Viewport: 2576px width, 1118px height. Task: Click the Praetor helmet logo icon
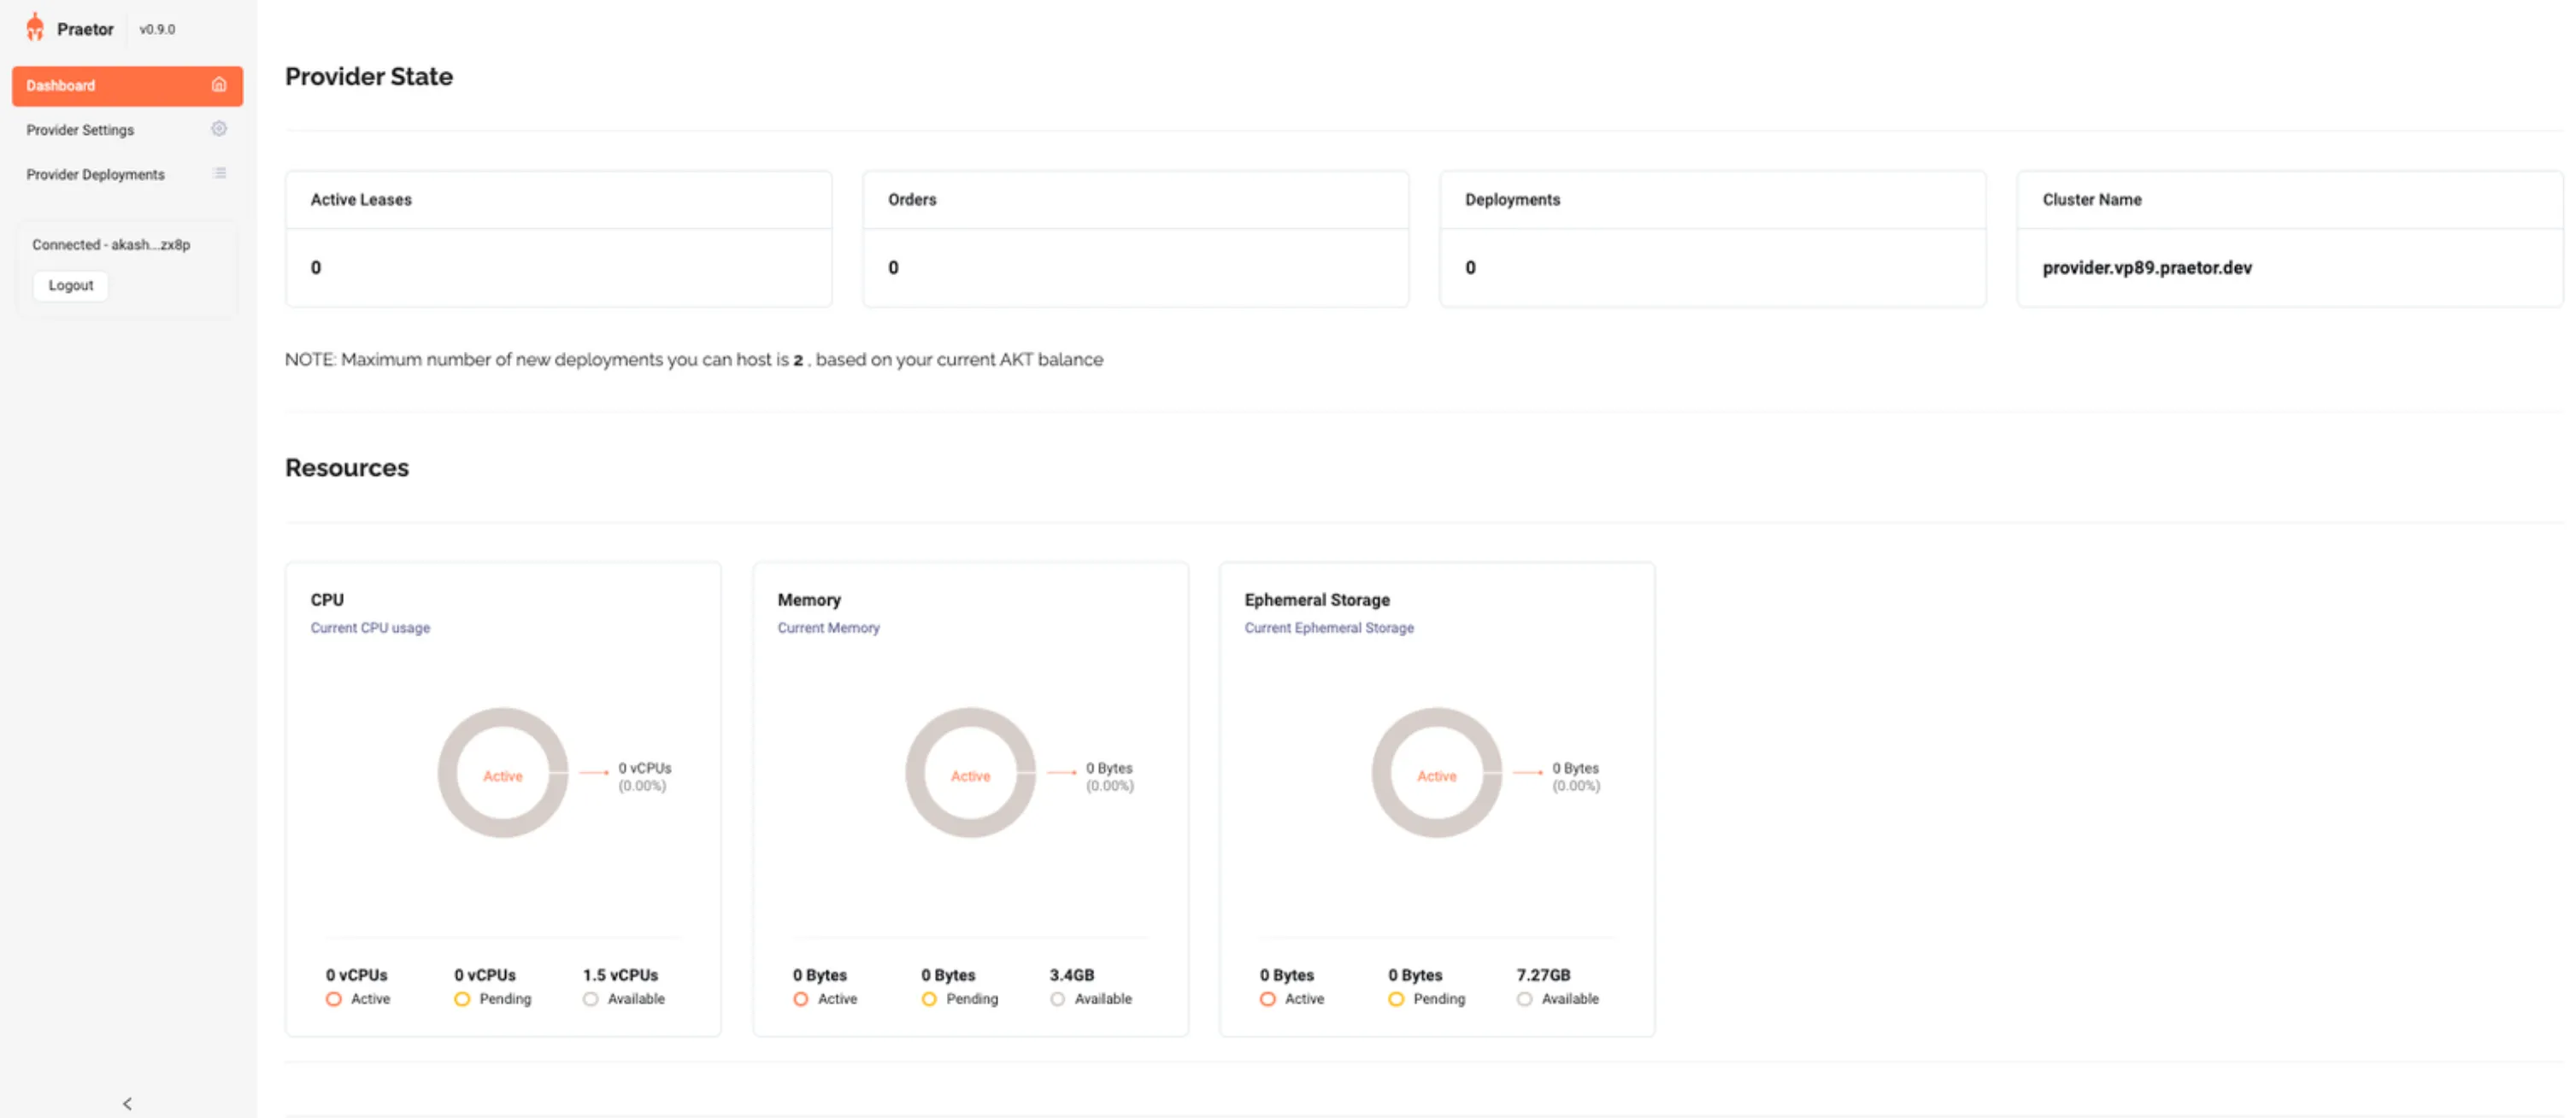pyautogui.click(x=35, y=28)
